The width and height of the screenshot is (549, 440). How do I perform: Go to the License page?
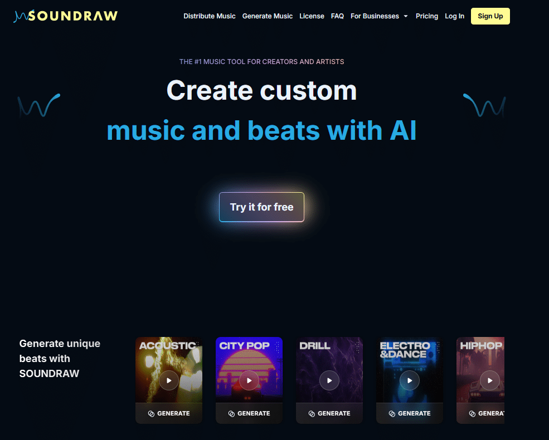point(312,16)
